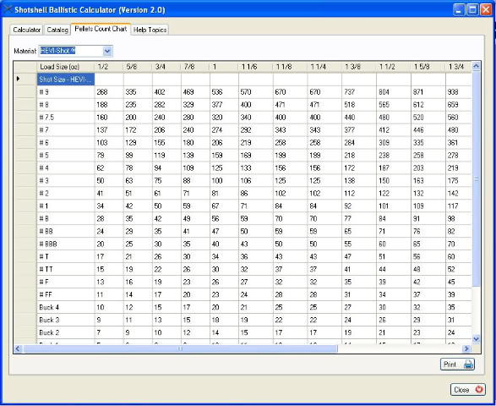Viewport: 496px width, 406px height.
Task: Click the printer icon on Print button
Action: coord(468,365)
